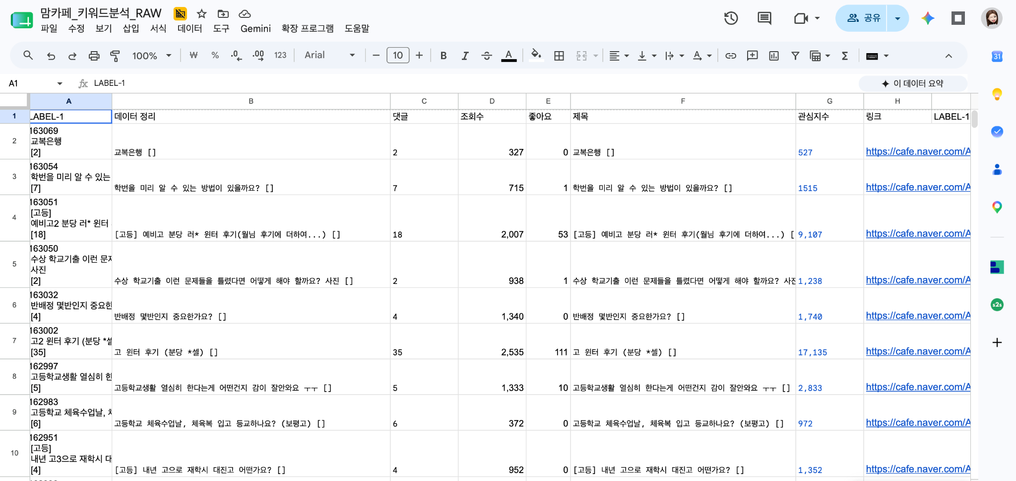The height and width of the screenshot is (481, 1016).
Task: Open the number format 123 menu
Action: (x=280, y=56)
